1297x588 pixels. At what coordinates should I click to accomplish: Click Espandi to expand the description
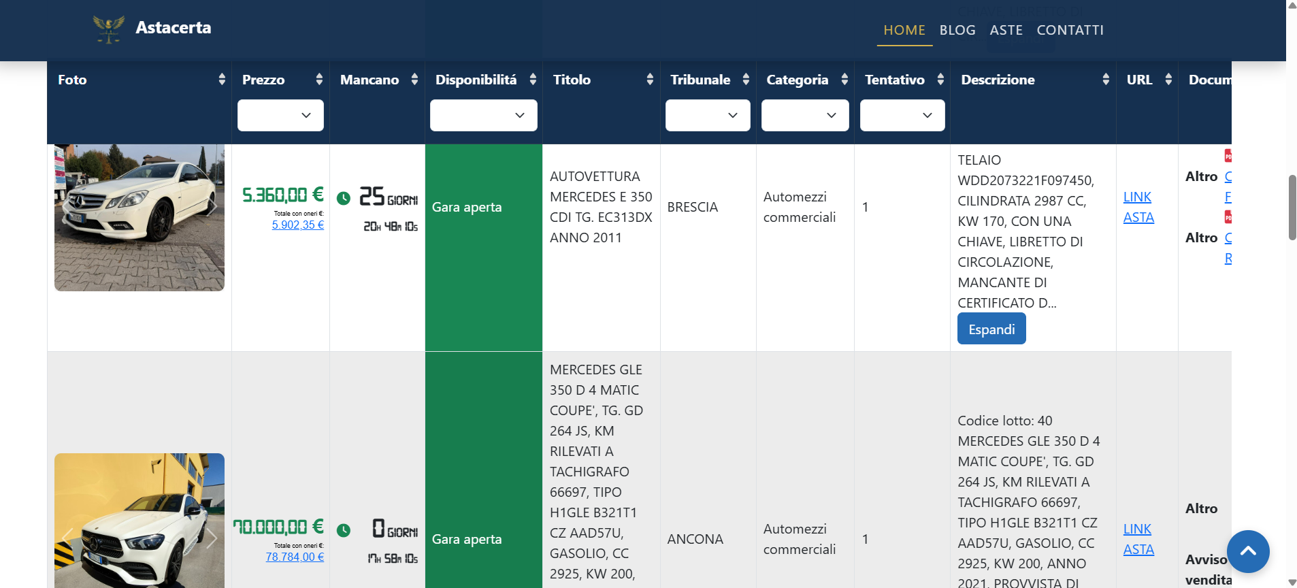tap(991, 329)
